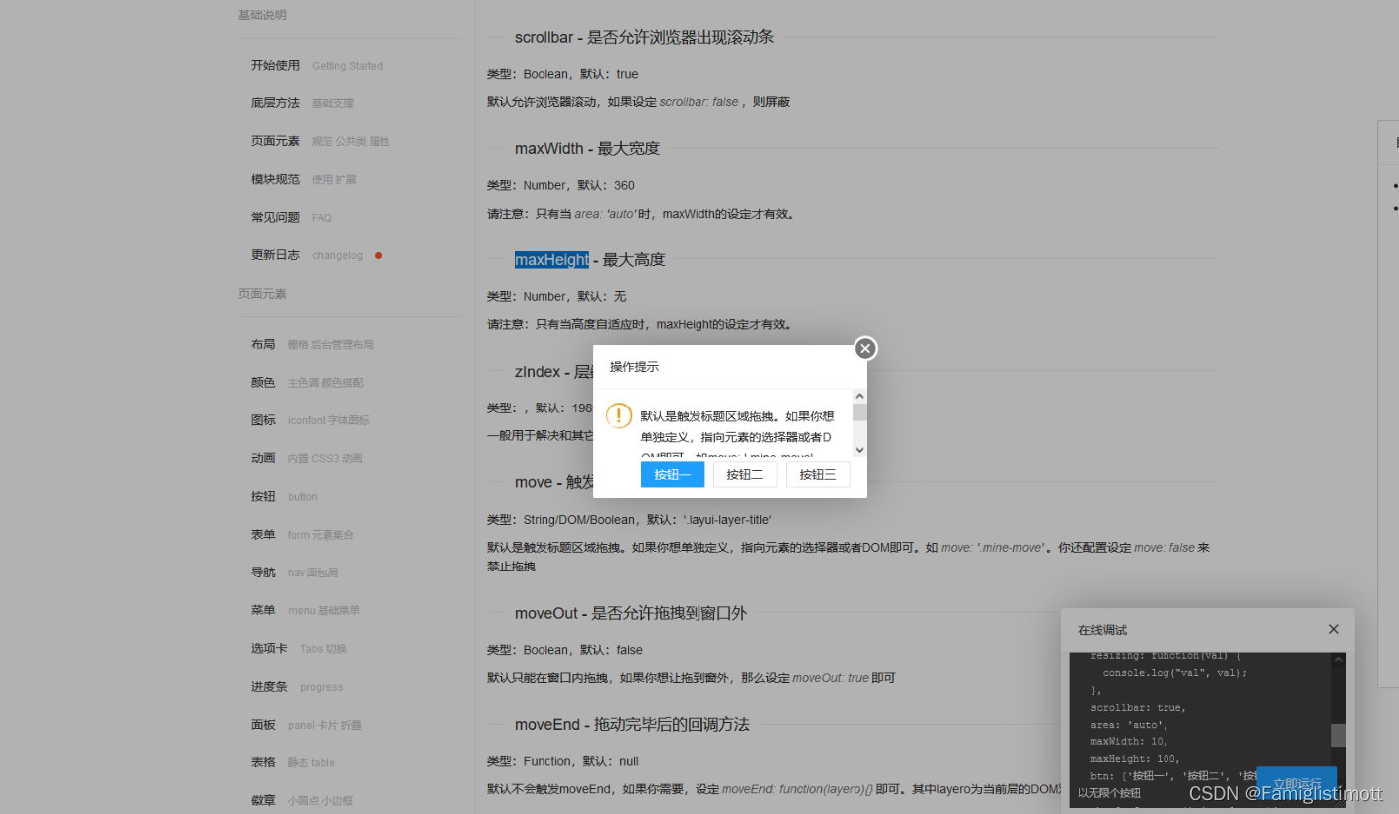Click the anchor icon beside moveEnd heading
Screen dimensions: 1399x814
(497, 724)
